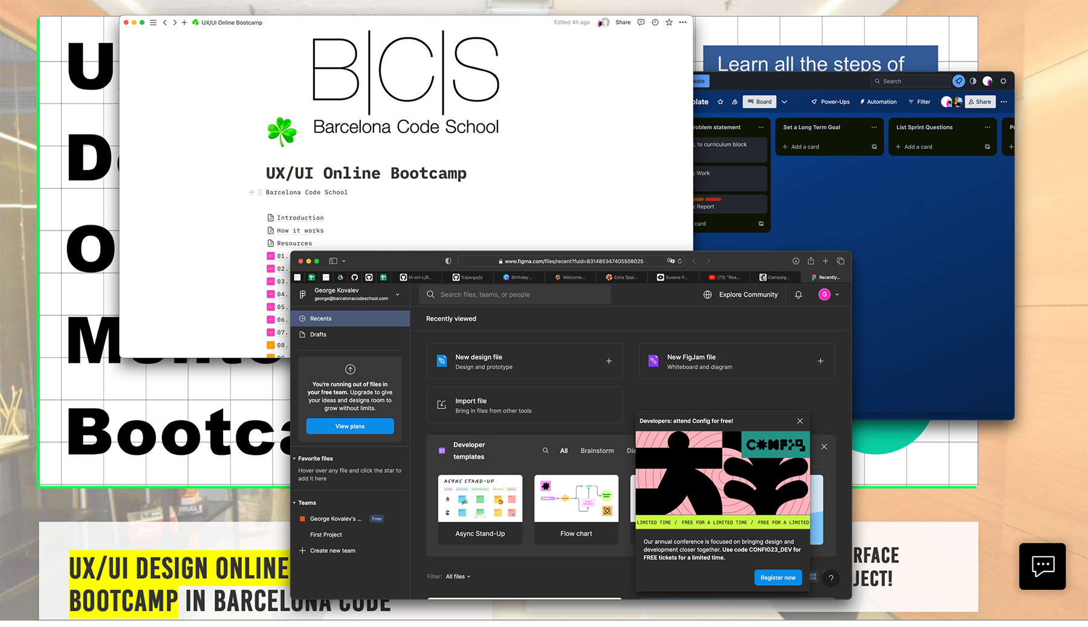Add a card to List Sprint Questions
Image resolution: width=1088 pixels, height=627 pixels.
[914, 147]
